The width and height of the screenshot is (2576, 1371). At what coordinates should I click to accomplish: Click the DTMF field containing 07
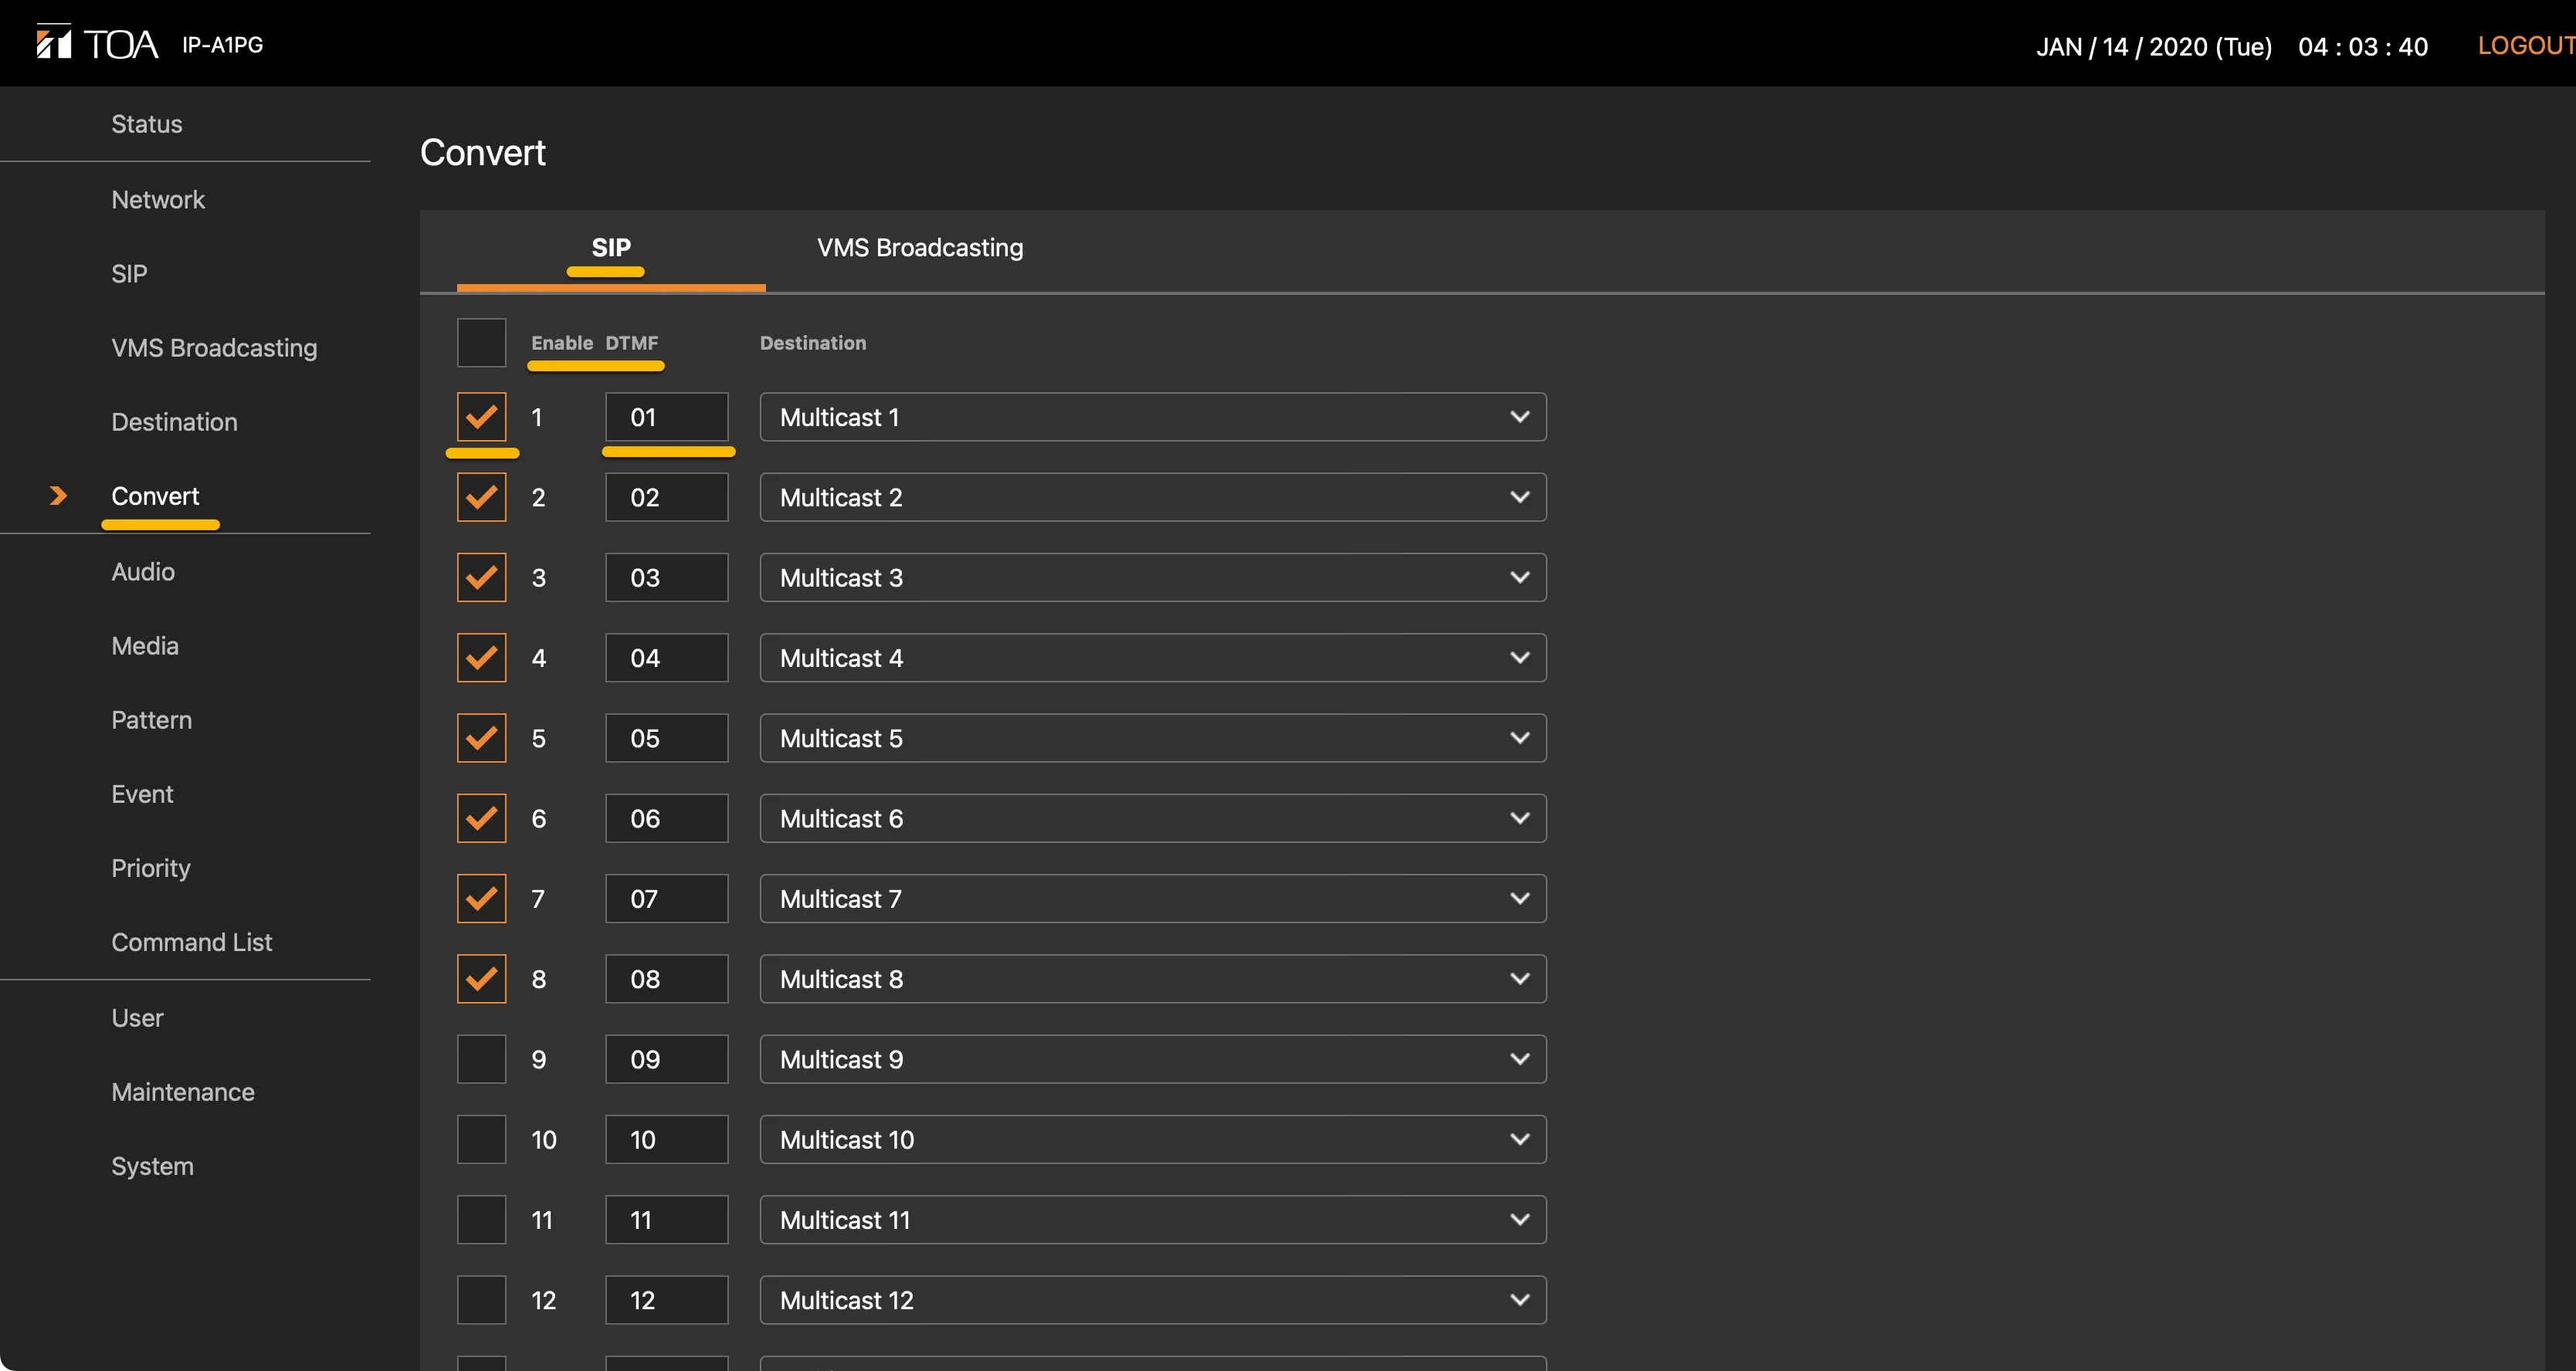click(667, 899)
